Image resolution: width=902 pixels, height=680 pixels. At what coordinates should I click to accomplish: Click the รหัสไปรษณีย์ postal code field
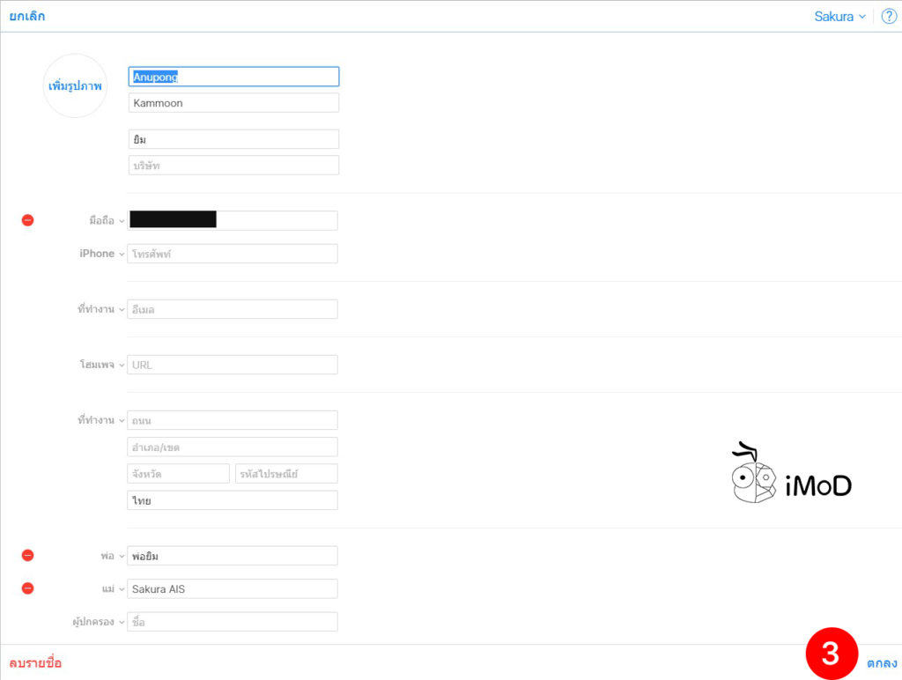pos(286,474)
